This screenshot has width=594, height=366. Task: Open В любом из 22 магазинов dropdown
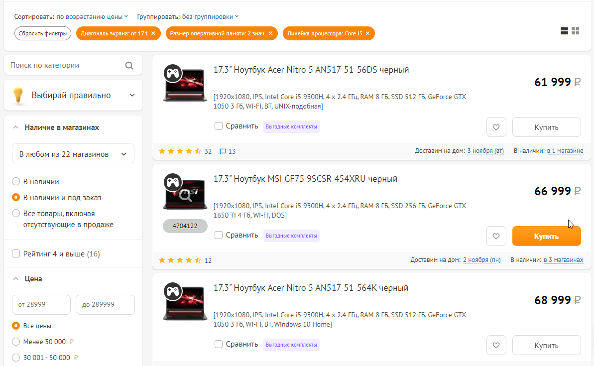[73, 154]
